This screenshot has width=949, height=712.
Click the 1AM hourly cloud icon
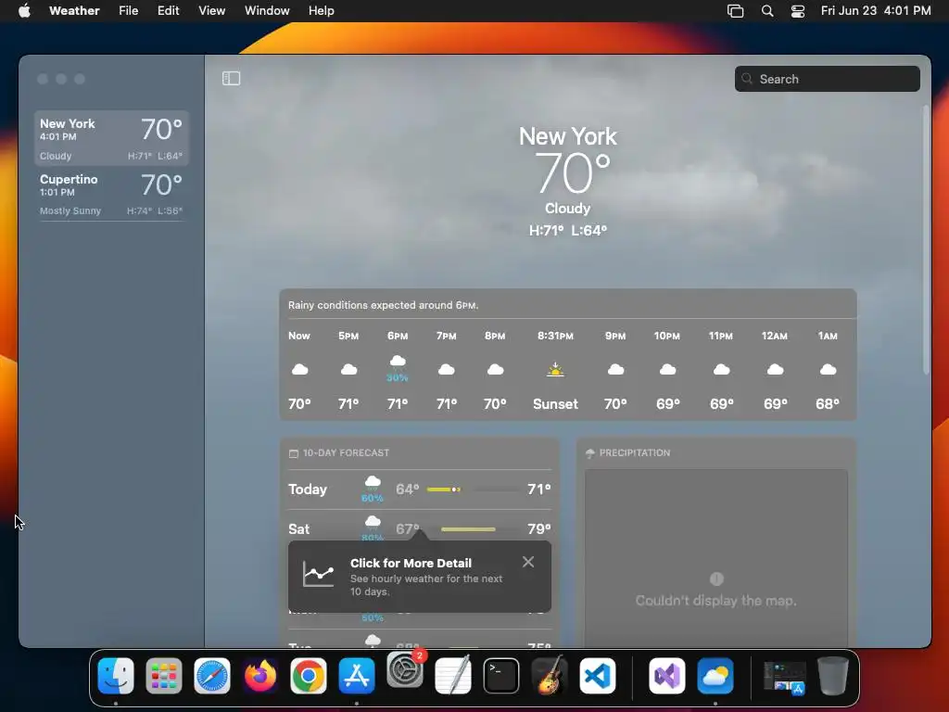[828, 369]
